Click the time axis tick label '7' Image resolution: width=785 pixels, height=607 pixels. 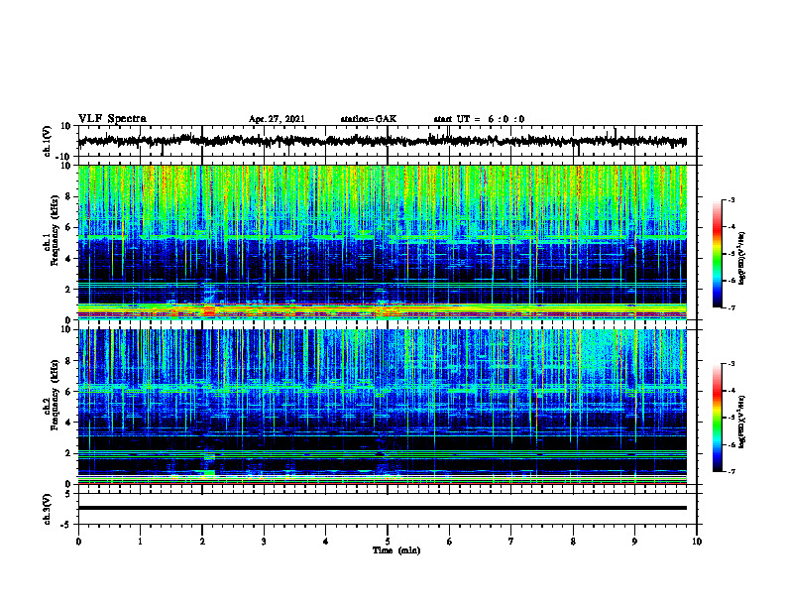click(511, 542)
